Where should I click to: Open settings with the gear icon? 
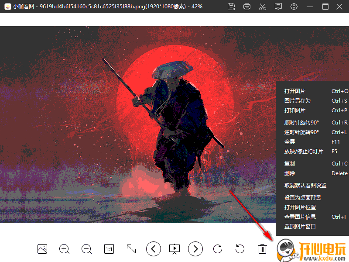pyautogui.click(x=294, y=7)
